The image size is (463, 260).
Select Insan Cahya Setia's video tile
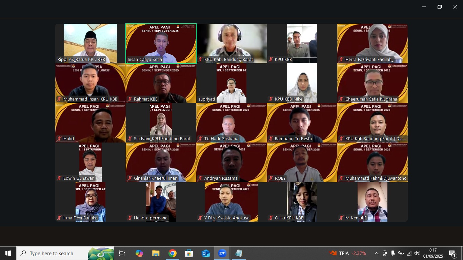(x=161, y=43)
